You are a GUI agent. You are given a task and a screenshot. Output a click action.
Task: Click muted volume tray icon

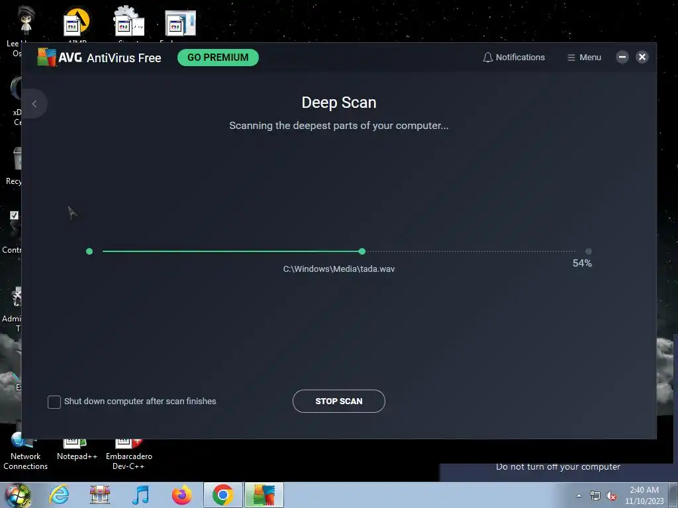click(611, 495)
